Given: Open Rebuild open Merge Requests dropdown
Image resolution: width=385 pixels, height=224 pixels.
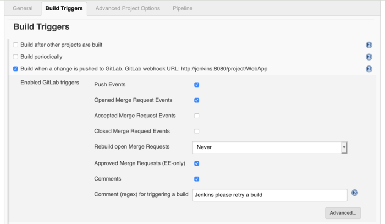Looking at the screenshot, I should click(x=270, y=147).
